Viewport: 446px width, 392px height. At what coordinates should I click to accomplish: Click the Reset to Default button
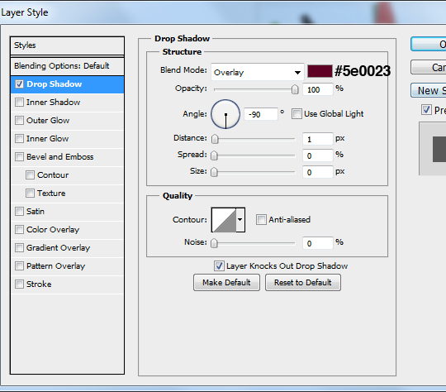[303, 282]
